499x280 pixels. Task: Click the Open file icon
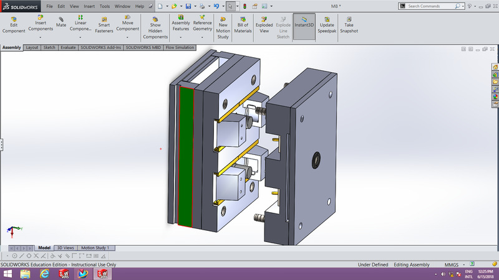pos(174,6)
